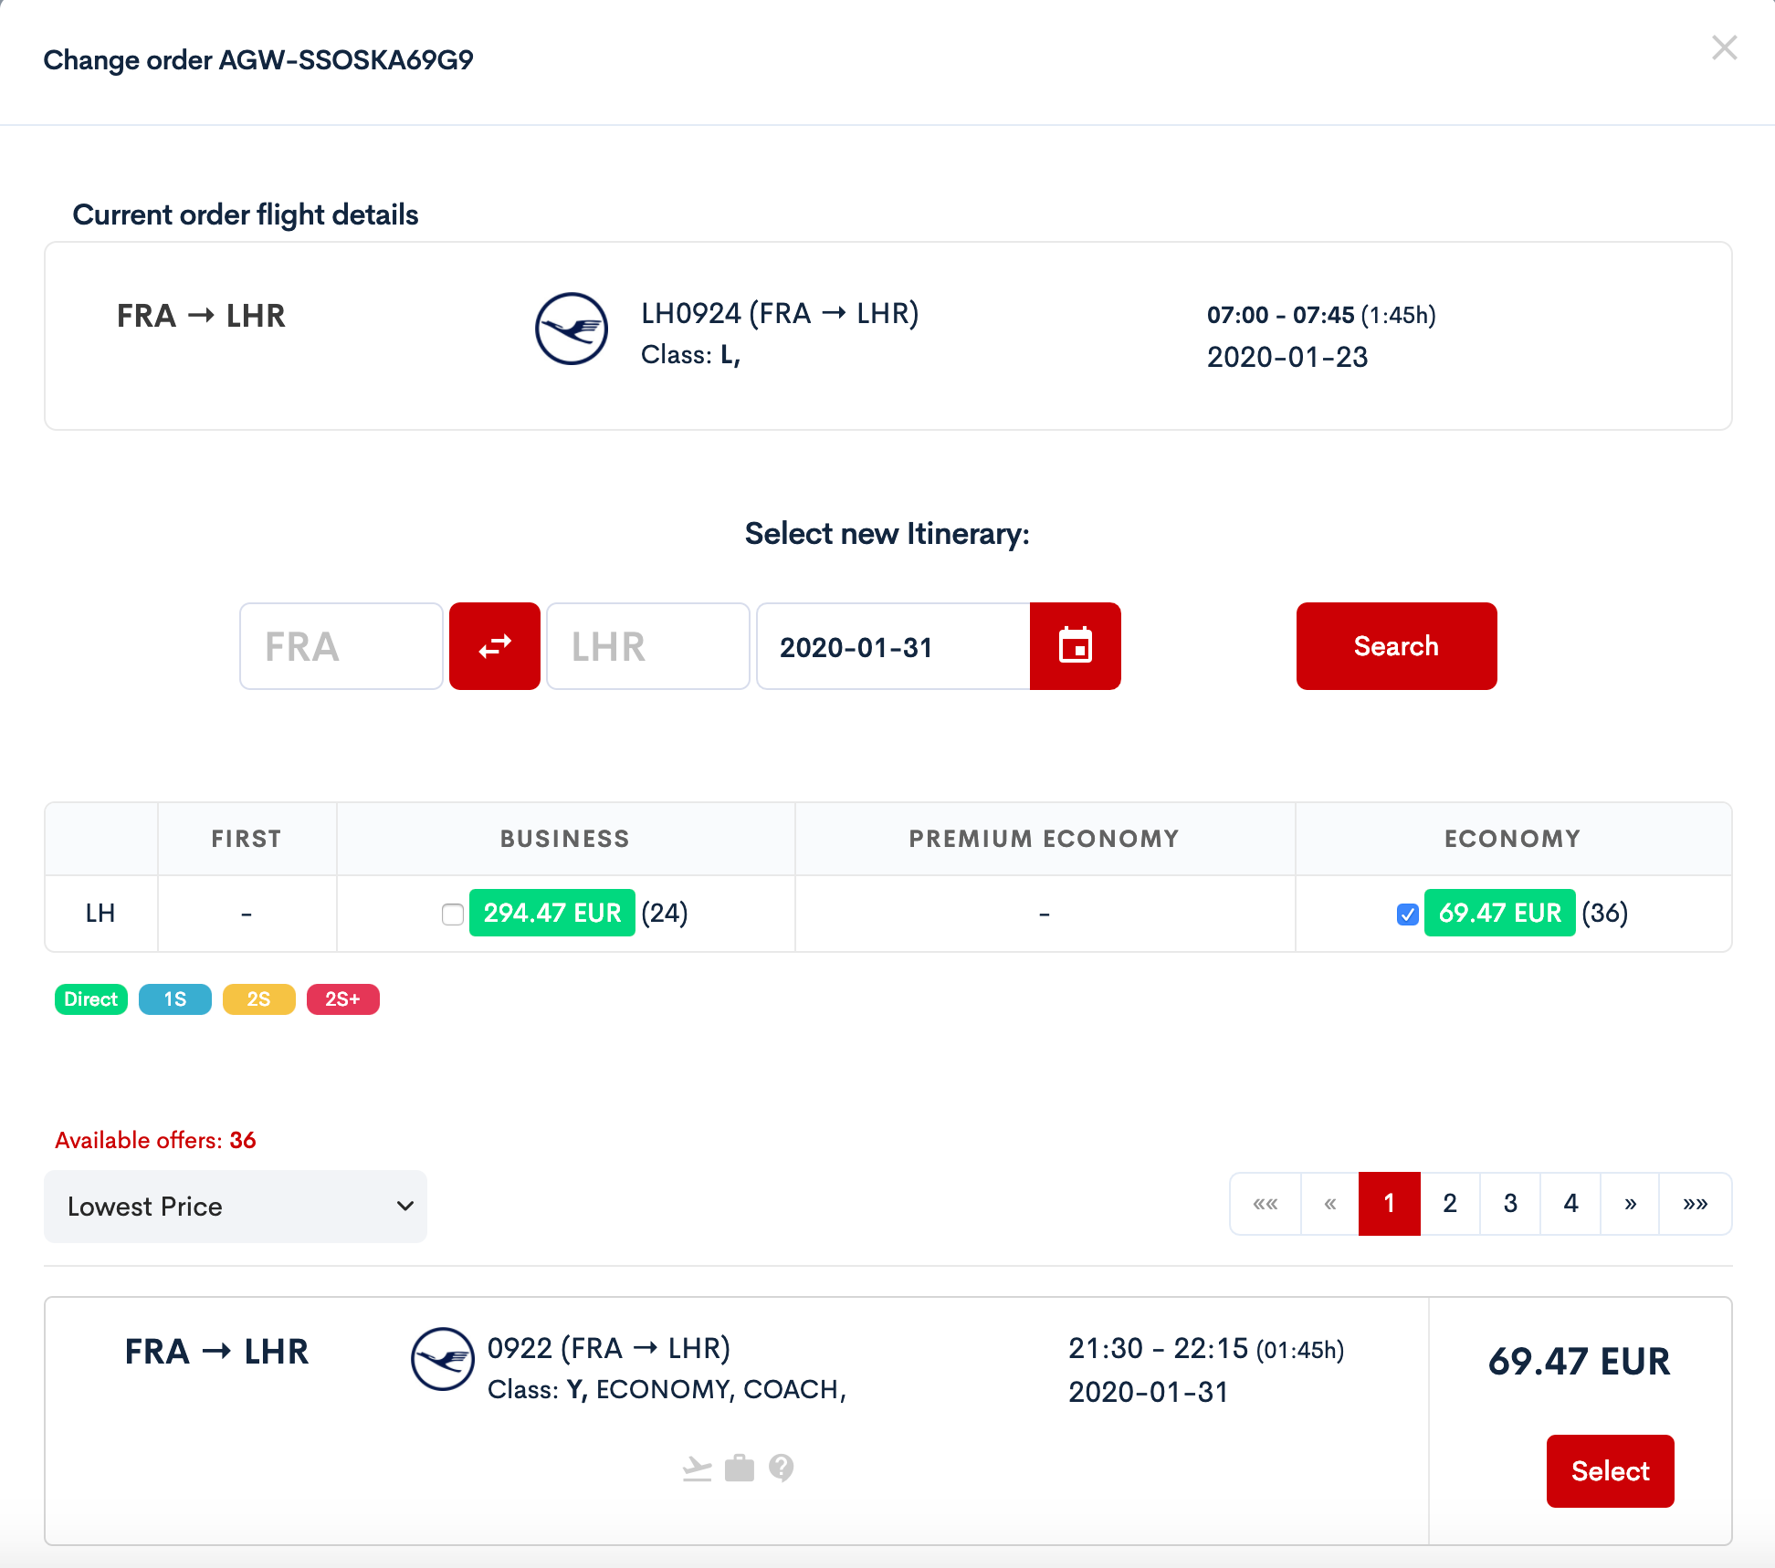Click the FRA origin input field

(341, 646)
